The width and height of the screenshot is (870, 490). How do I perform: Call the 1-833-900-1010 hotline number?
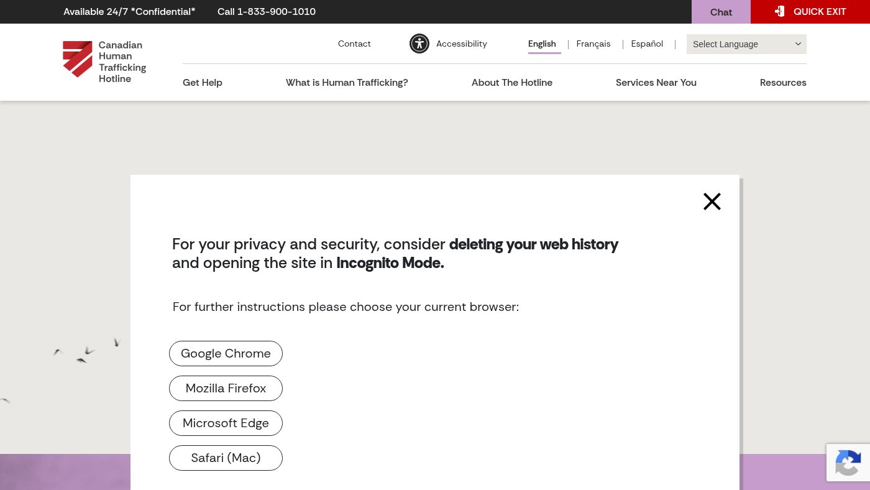click(x=267, y=11)
